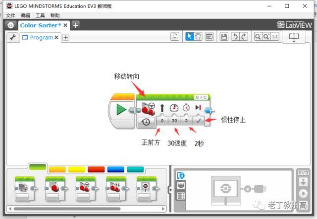
Task: Edit the seconds value 2
Action: pos(186,121)
